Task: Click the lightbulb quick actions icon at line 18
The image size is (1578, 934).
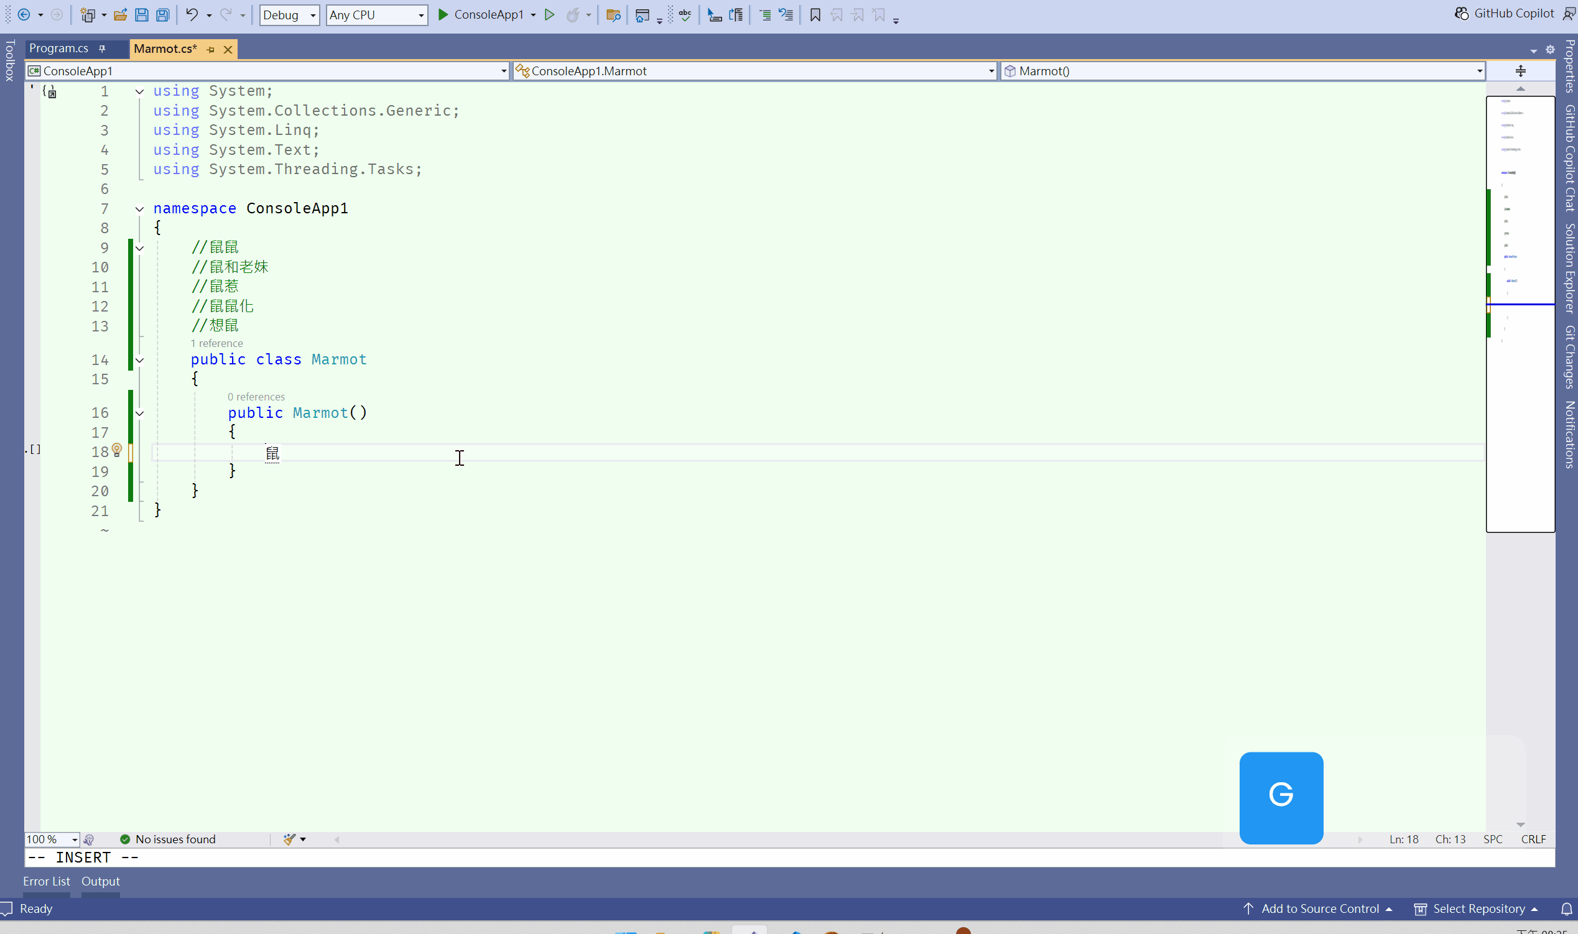Action: point(116,450)
